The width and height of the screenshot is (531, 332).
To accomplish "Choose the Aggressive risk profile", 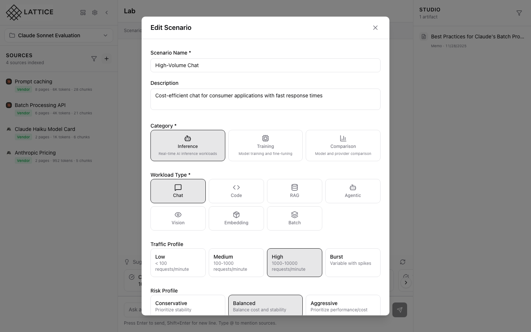I will point(343,306).
